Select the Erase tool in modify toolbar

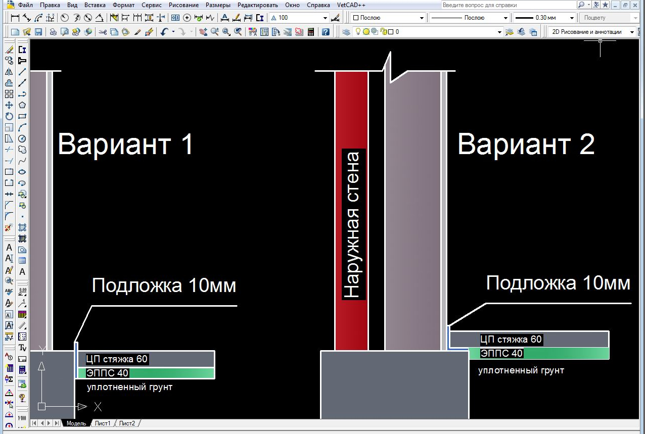pos(9,50)
